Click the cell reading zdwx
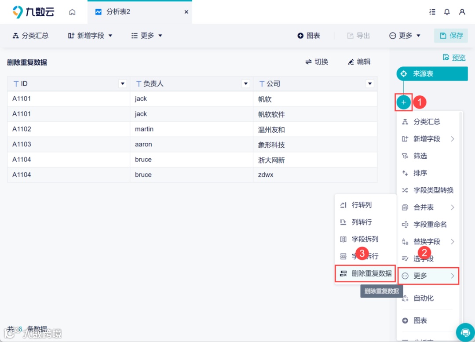Image resolution: width=475 pixels, height=342 pixels. (x=315, y=175)
